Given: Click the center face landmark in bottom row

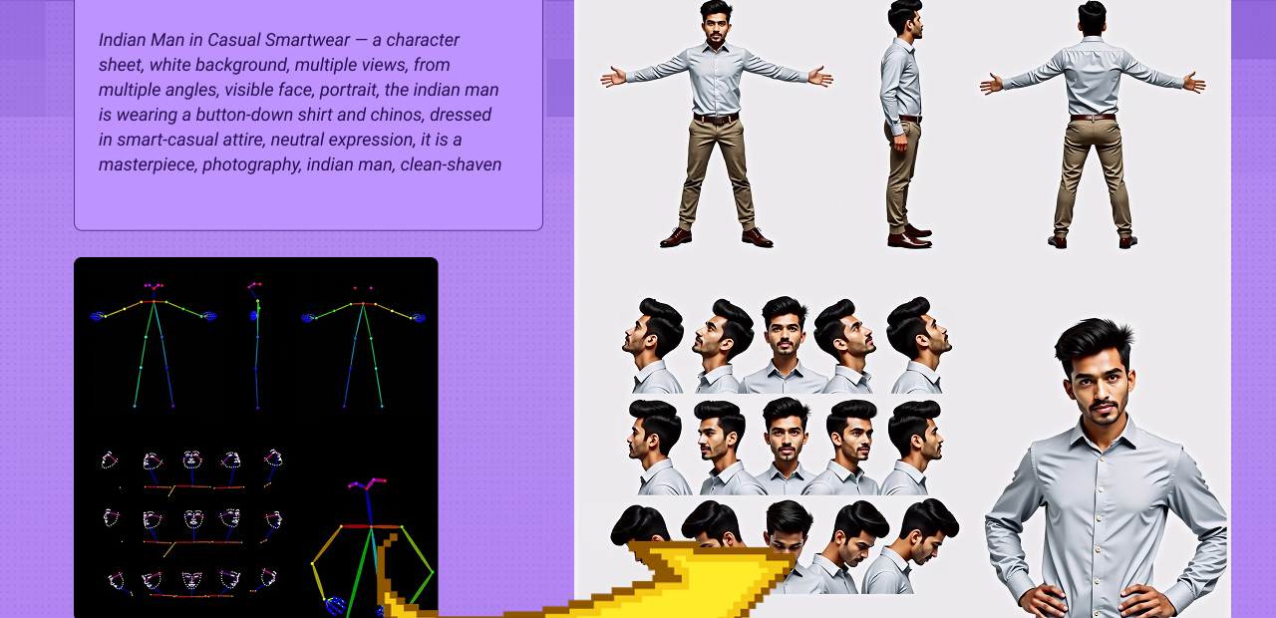Looking at the screenshot, I should [191, 580].
